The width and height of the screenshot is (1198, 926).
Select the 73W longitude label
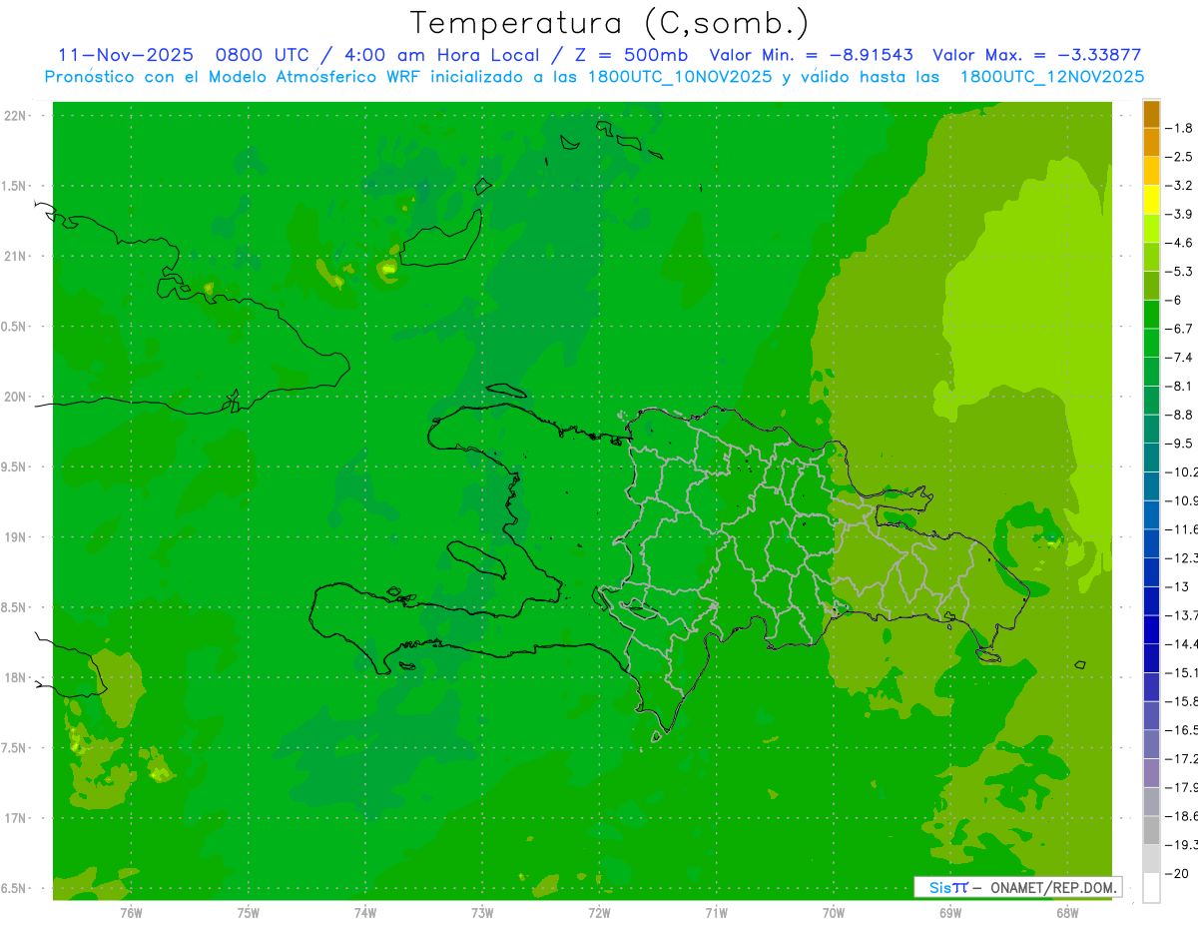click(x=482, y=913)
